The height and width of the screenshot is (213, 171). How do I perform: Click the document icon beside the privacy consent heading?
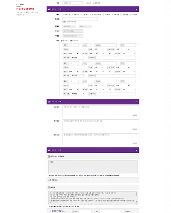pyautogui.click(x=49, y=156)
